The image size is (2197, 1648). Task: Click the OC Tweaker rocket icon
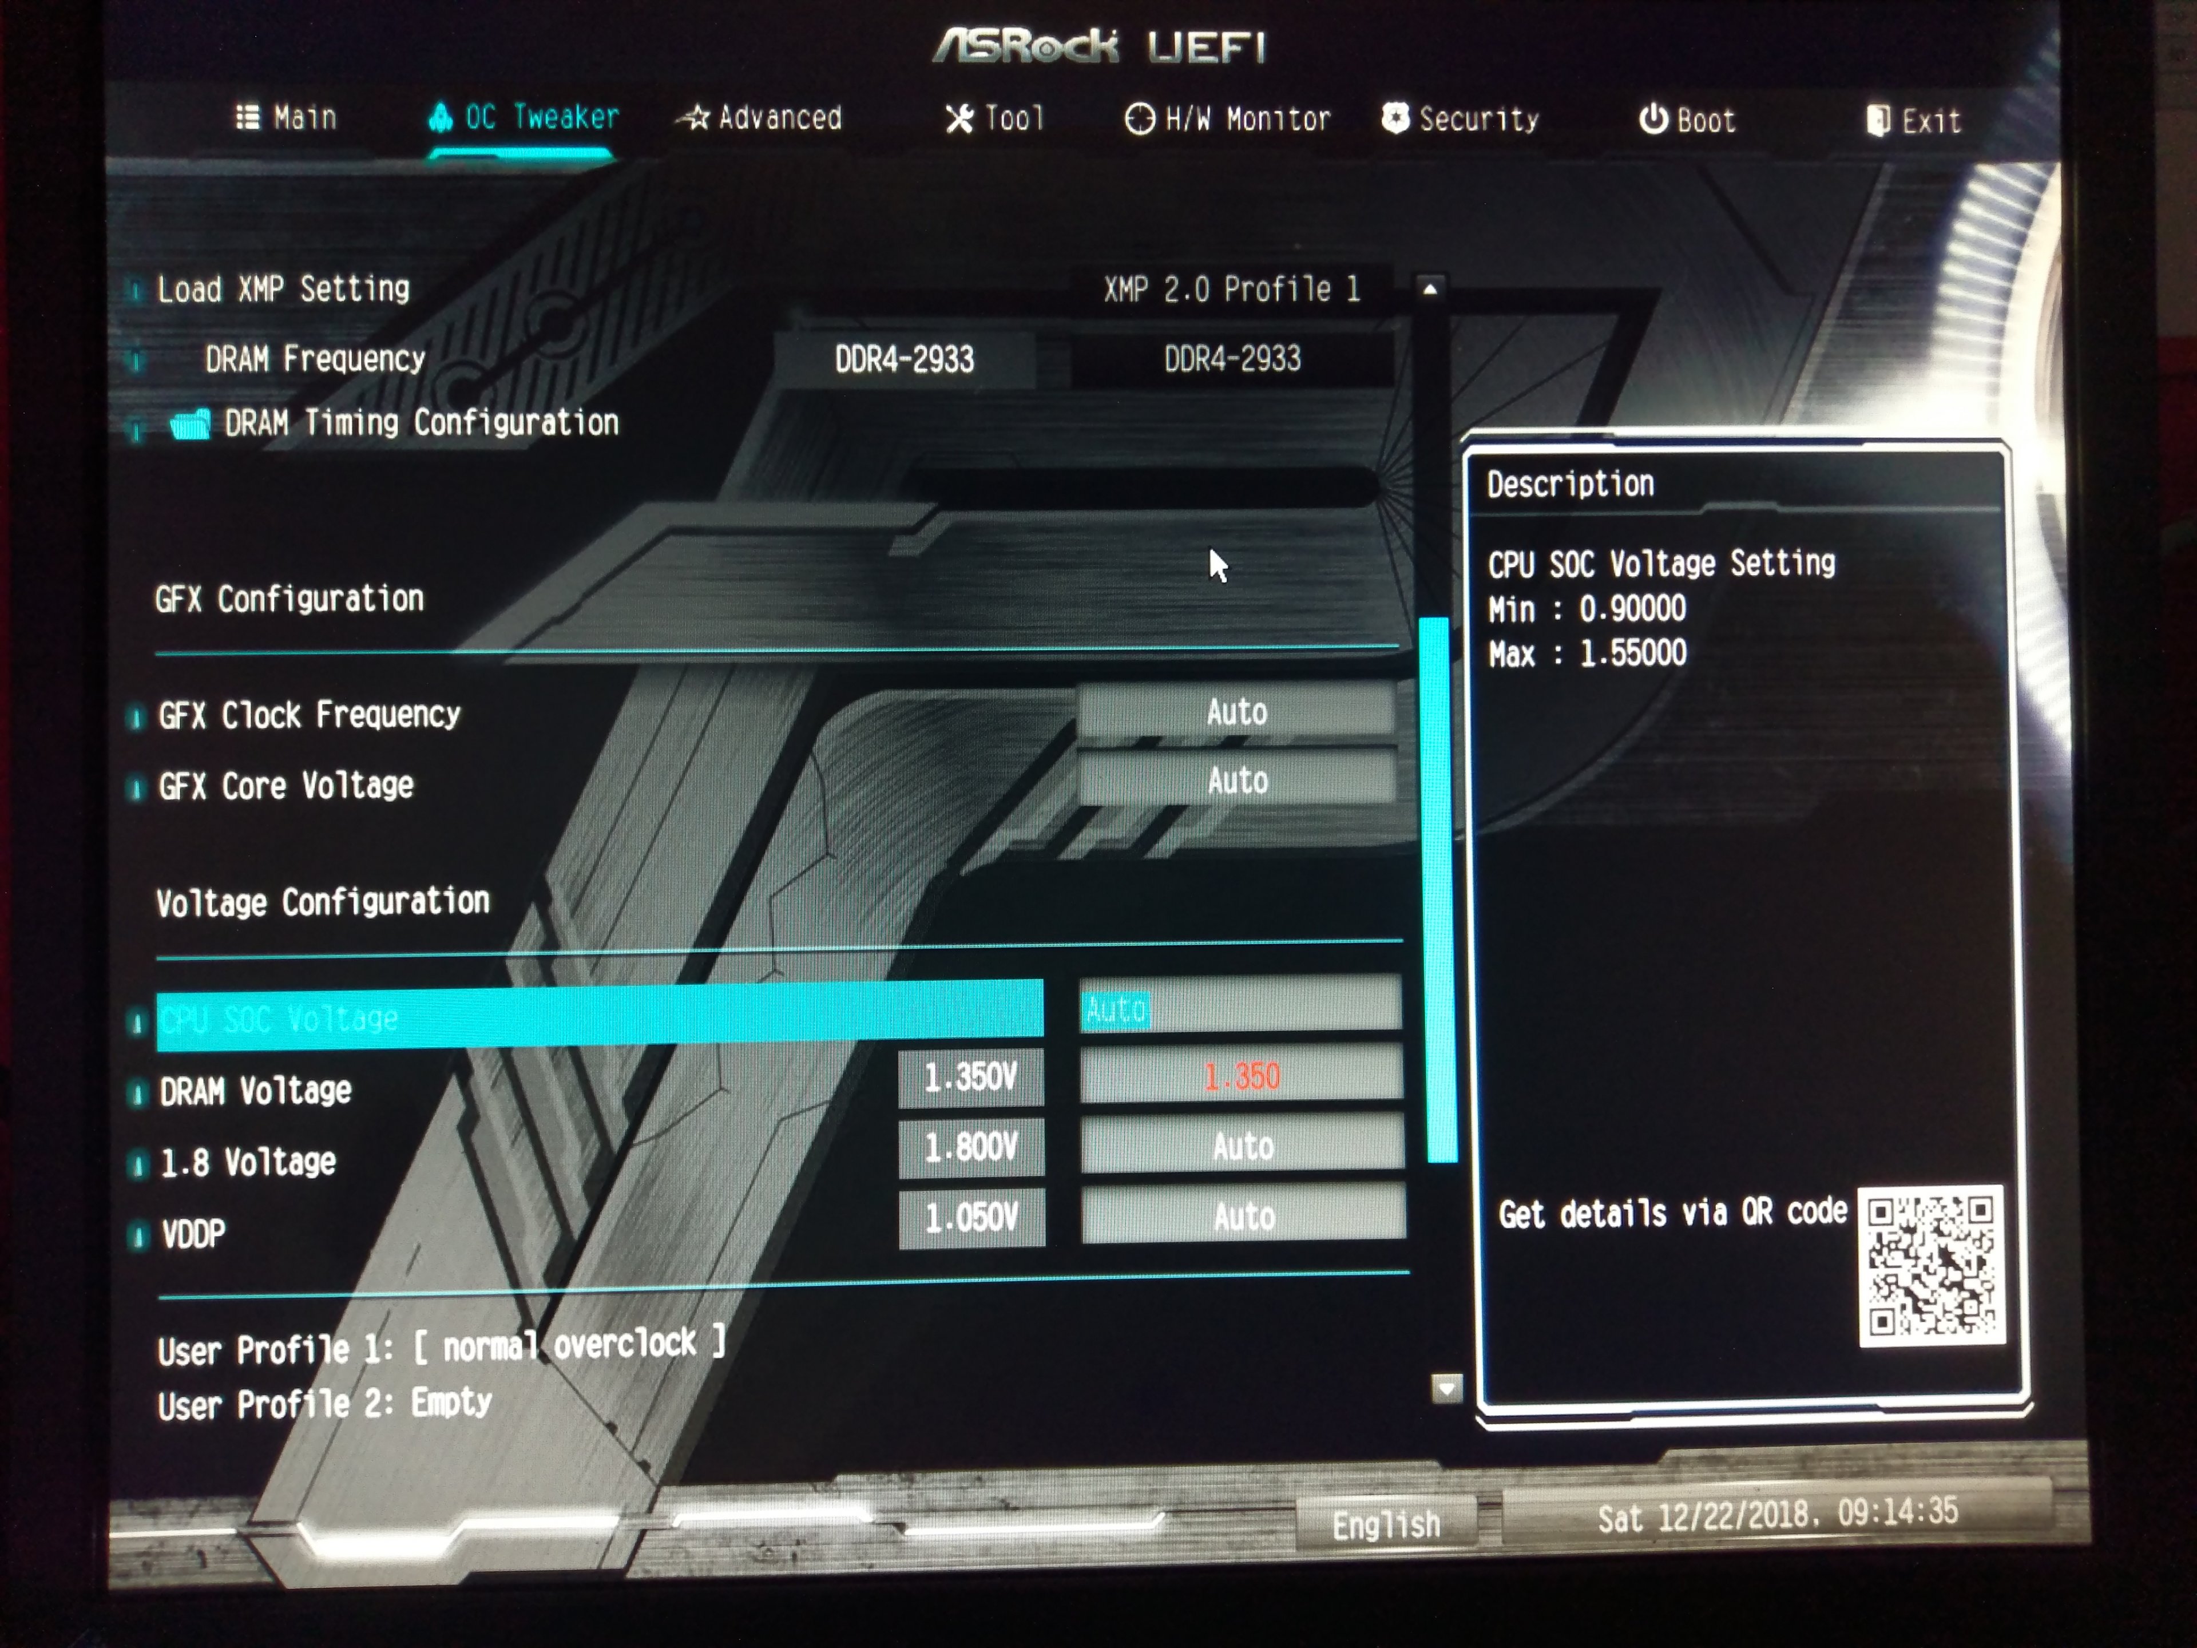click(x=440, y=117)
